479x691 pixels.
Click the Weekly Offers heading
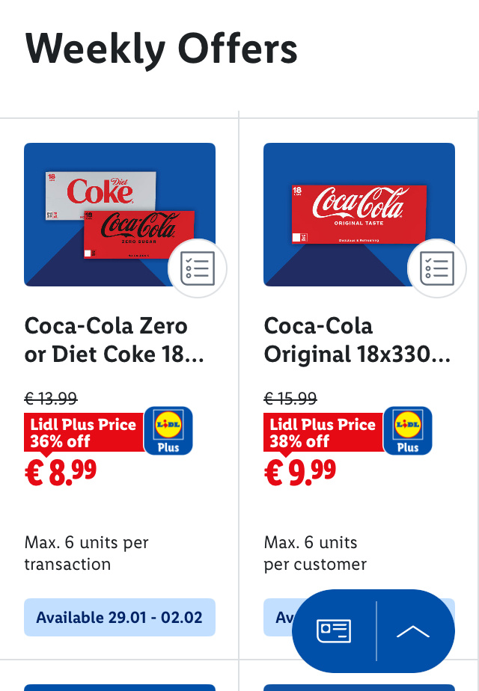[x=162, y=50]
